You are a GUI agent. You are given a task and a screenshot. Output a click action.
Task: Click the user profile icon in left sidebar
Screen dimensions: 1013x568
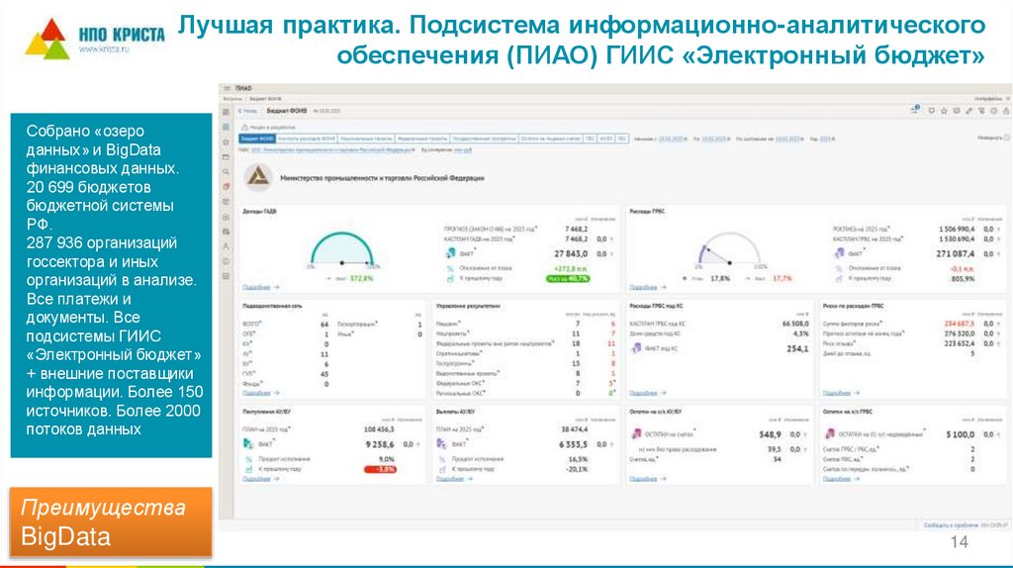pyautogui.click(x=227, y=246)
